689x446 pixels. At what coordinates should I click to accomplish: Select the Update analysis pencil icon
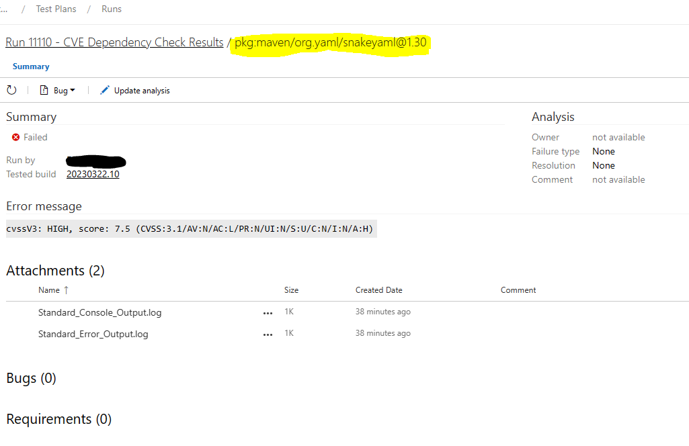(105, 89)
